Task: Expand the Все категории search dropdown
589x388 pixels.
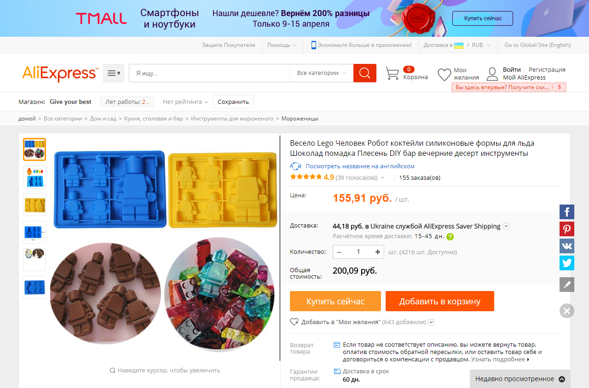Action: (322, 73)
